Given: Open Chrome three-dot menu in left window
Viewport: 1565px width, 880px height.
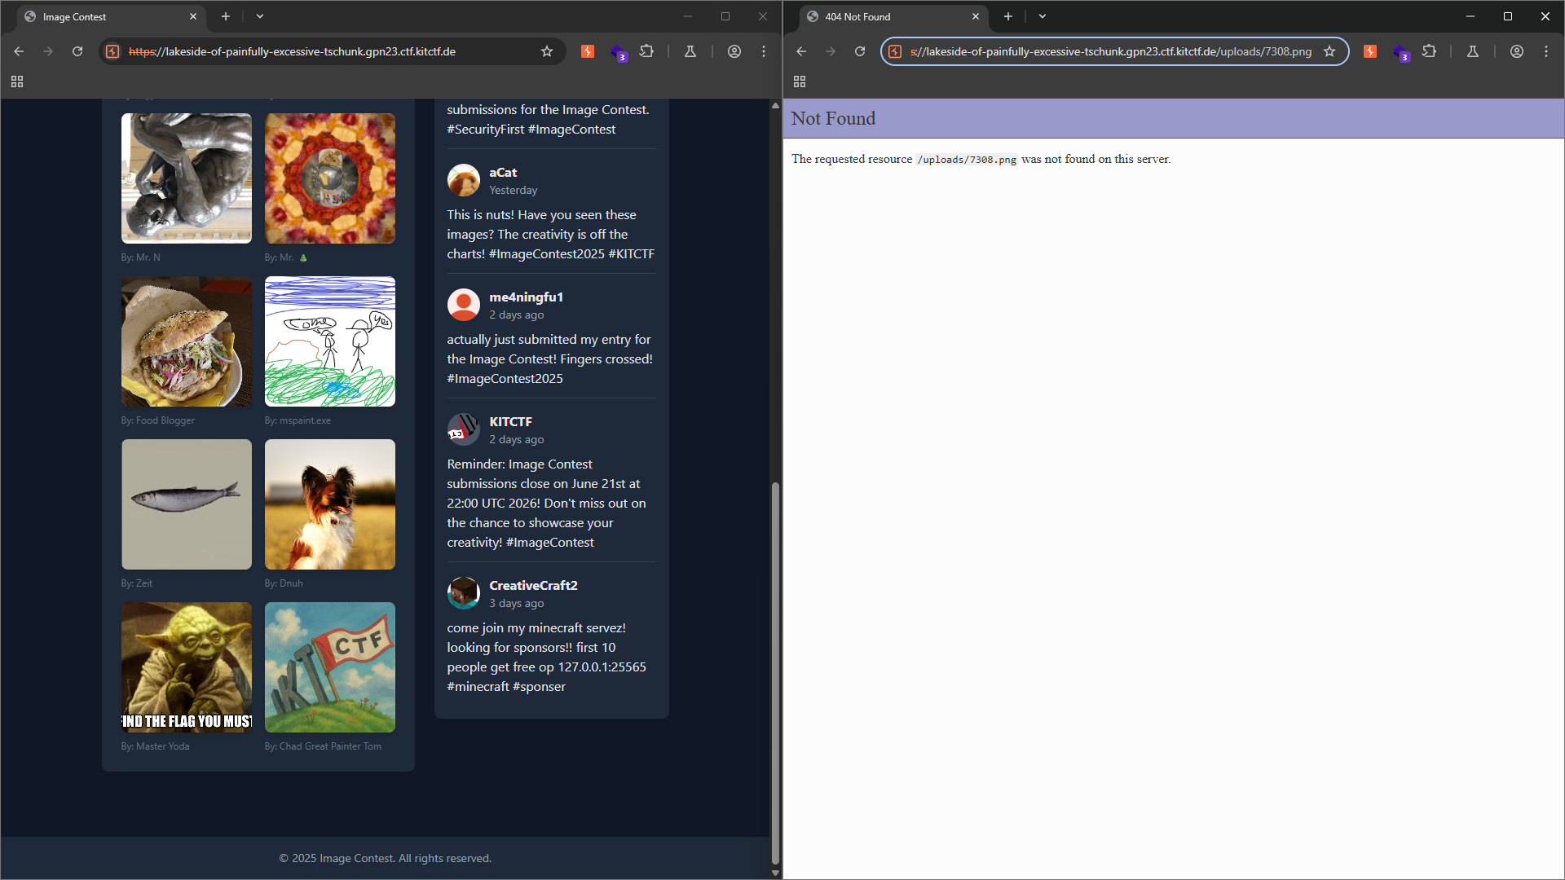Looking at the screenshot, I should (x=764, y=51).
